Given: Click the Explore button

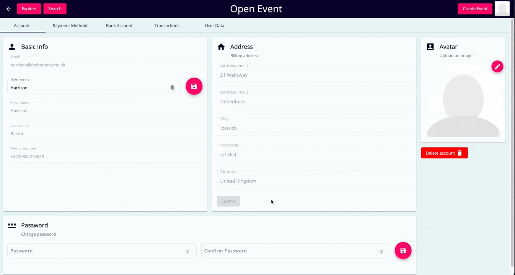Looking at the screenshot, I should [x=29, y=9].
